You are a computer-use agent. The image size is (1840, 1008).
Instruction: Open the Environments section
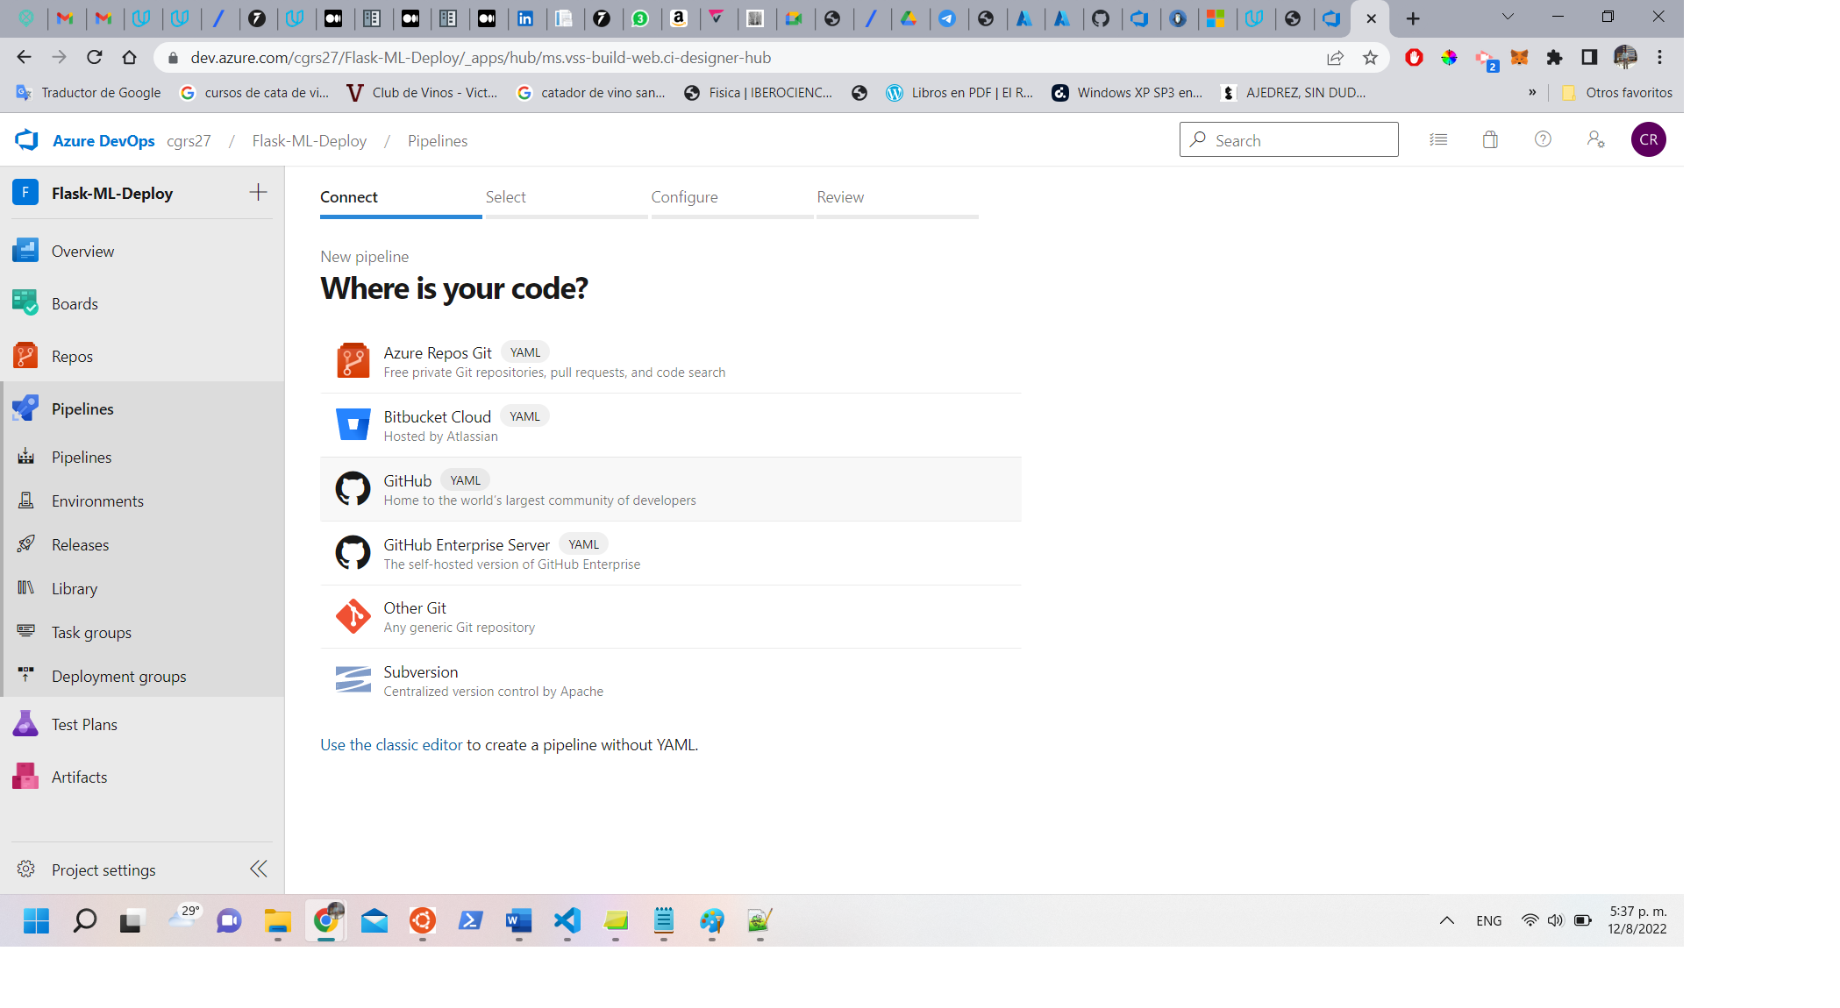(x=96, y=500)
